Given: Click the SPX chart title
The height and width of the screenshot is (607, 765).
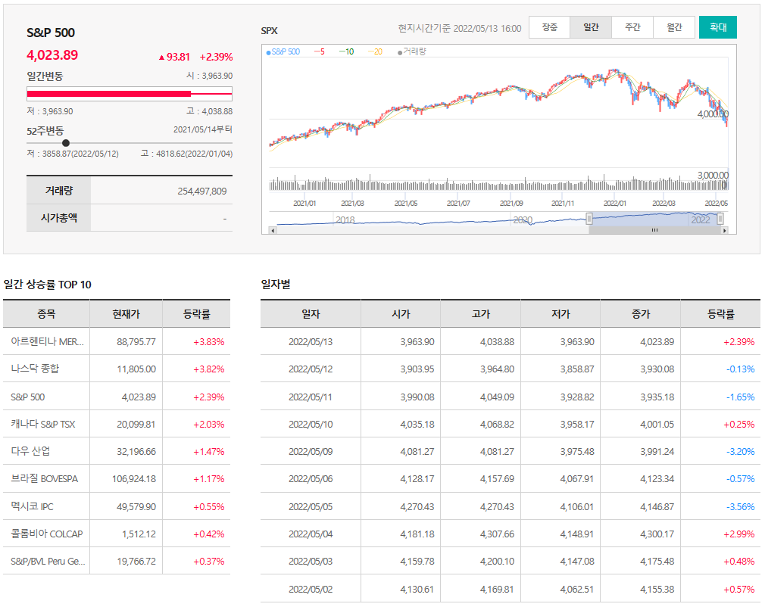Looking at the screenshot, I should point(270,31).
